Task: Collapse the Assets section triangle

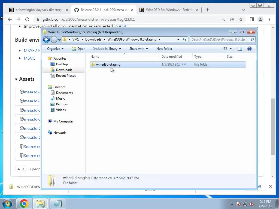Action: point(16,79)
